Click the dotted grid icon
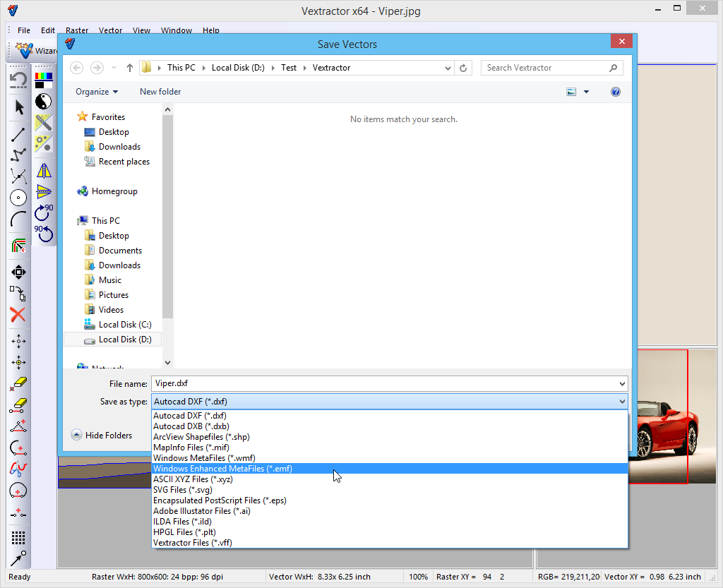Image resolution: width=723 pixels, height=588 pixels. 19,538
